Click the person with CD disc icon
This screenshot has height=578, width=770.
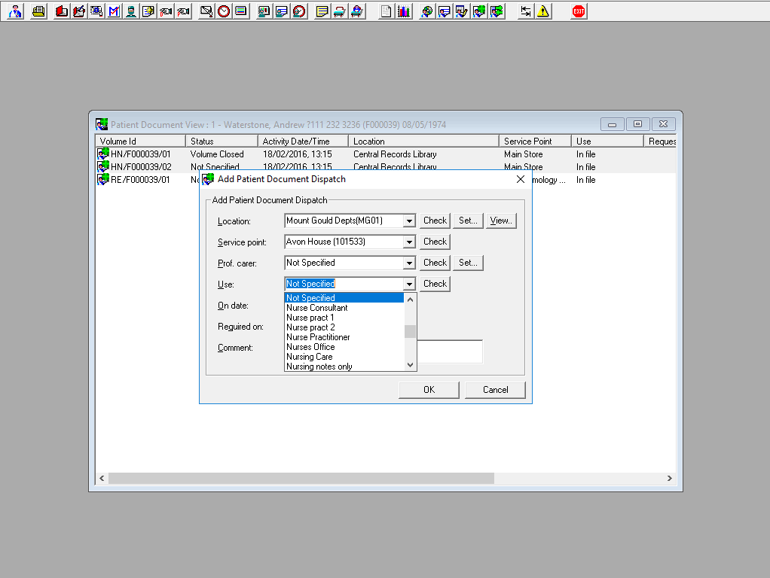pyautogui.click(x=426, y=11)
